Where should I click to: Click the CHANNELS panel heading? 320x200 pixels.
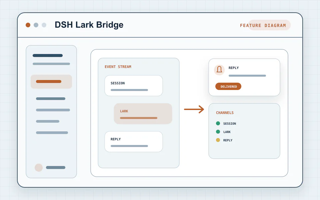coord(225,113)
